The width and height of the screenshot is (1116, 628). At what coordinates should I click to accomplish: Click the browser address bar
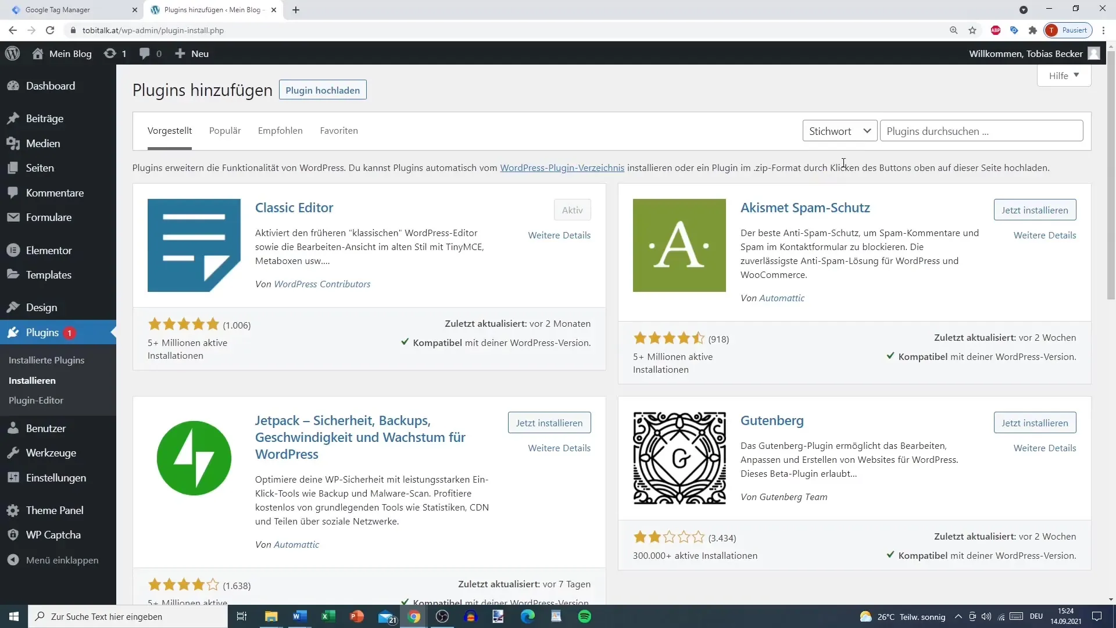506,30
